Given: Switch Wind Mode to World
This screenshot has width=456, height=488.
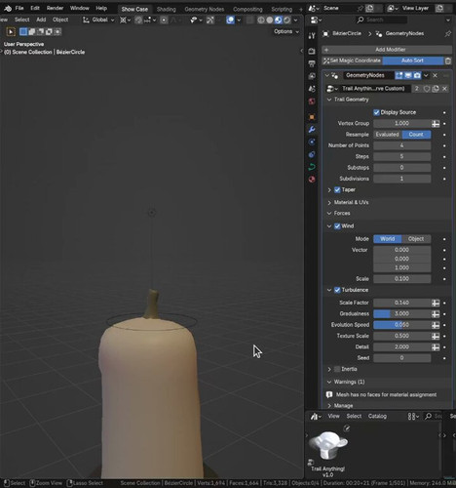Looking at the screenshot, I should (388, 239).
